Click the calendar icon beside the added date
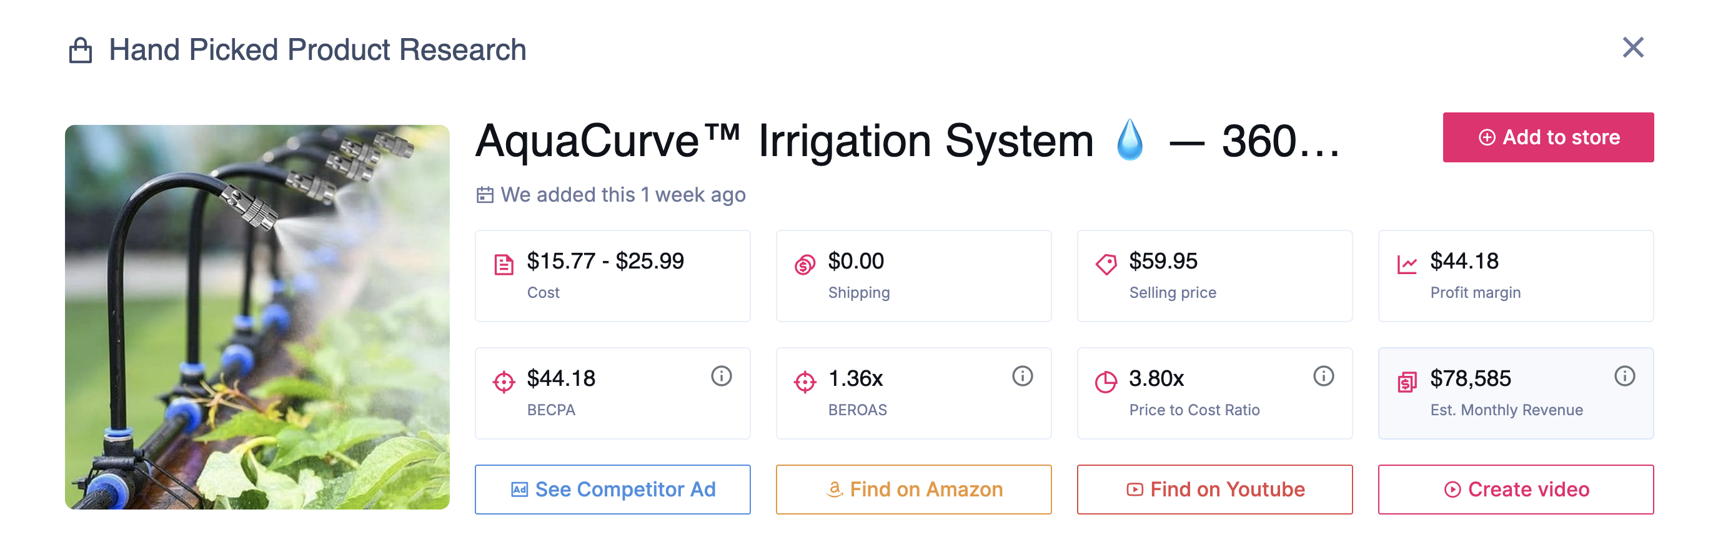The image size is (1718, 537). [485, 195]
